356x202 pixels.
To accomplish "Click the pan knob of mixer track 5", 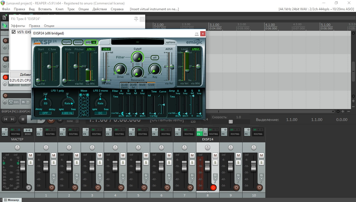I will (138, 147).
